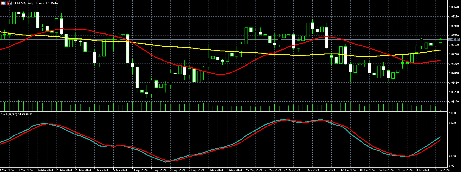Select the 6 Jun 2024 time label
Screen dimensions: 461x172
[x=328, y=170]
